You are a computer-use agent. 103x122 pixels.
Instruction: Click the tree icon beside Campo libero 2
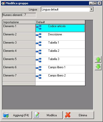pos(38,76)
